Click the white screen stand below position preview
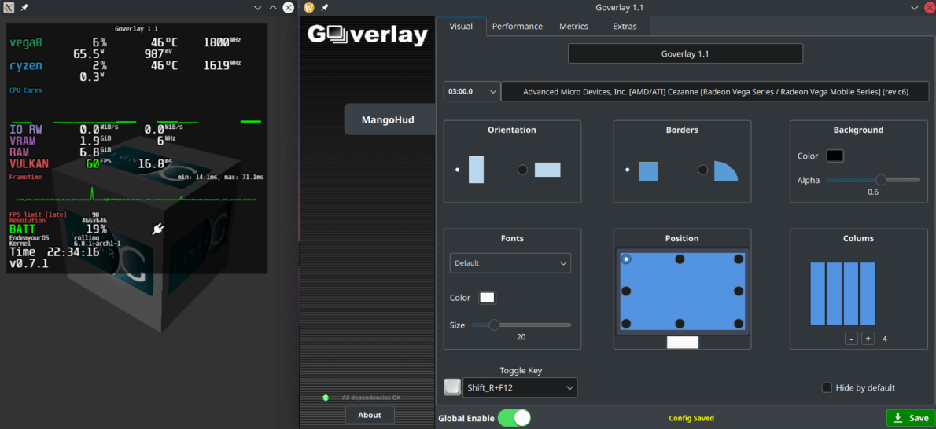The height and width of the screenshot is (429, 936). (682, 343)
